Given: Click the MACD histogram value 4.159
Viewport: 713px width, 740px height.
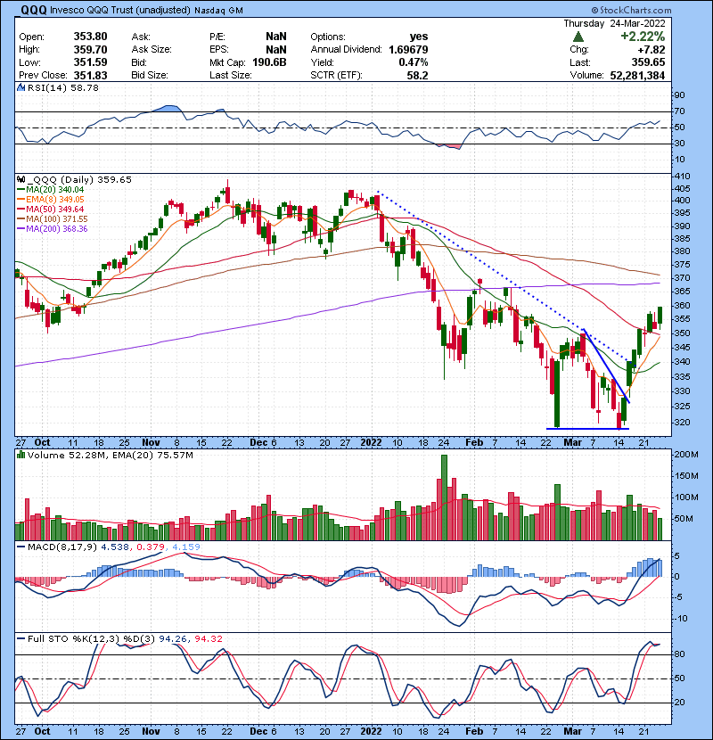Looking at the screenshot, I should tap(186, 547).
